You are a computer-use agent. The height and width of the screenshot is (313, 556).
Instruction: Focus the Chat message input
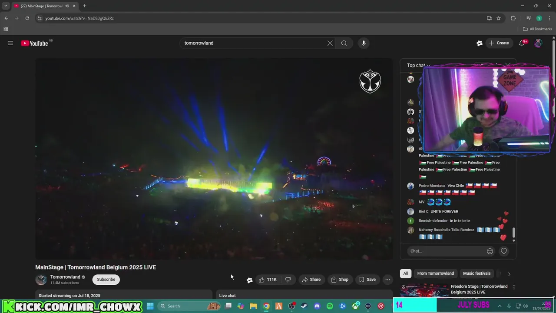(x=446, y=251)
